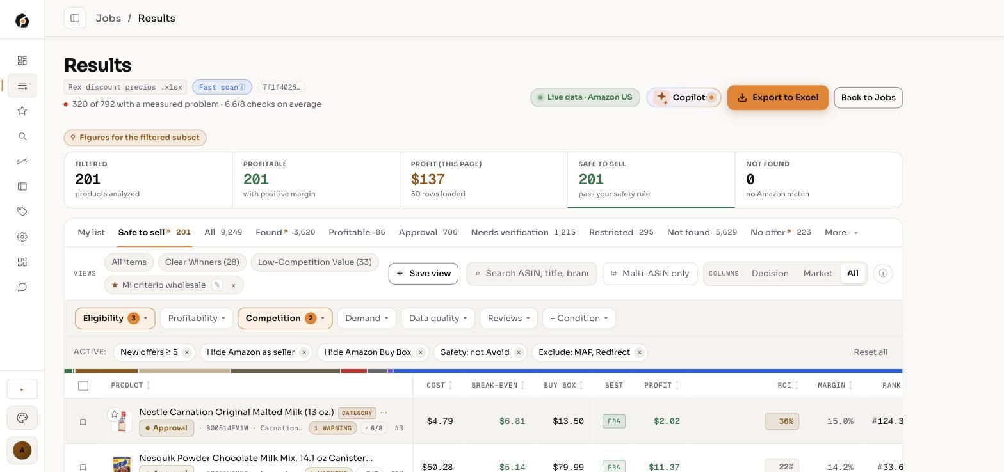Open the lower grid icon above chat icon
The image size is (1004, 472).
click(x=22, y=262)
